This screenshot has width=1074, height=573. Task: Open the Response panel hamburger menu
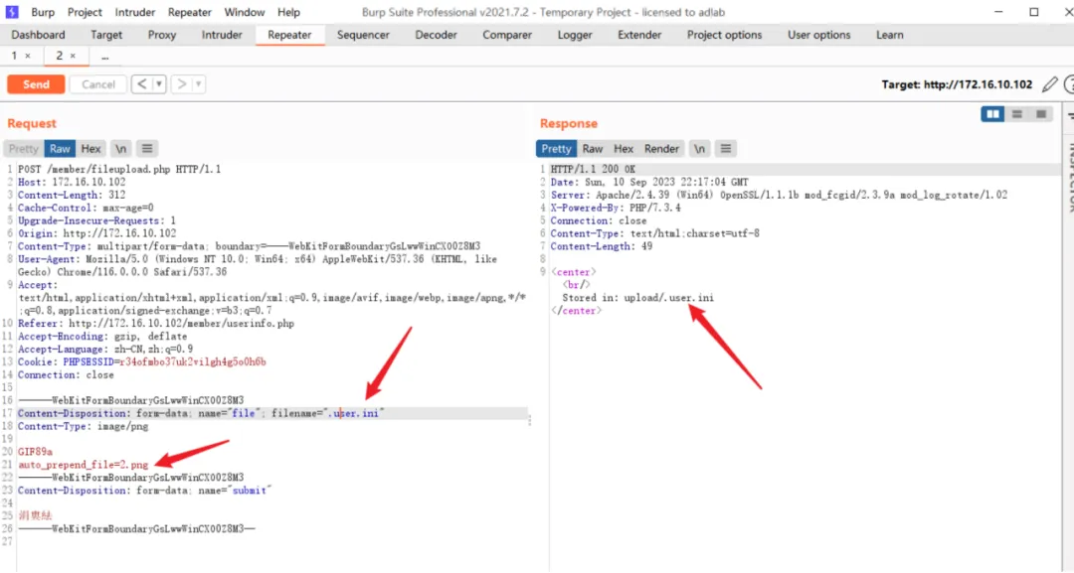click(725, 148)
